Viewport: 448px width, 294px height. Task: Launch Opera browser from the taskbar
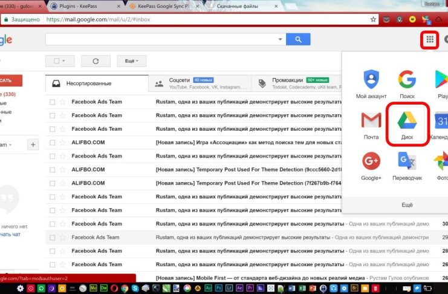[x=114, y=288]
